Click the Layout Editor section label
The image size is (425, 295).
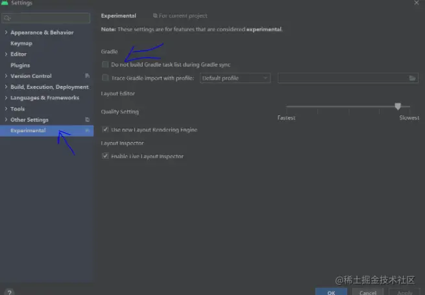click(118, 93)
